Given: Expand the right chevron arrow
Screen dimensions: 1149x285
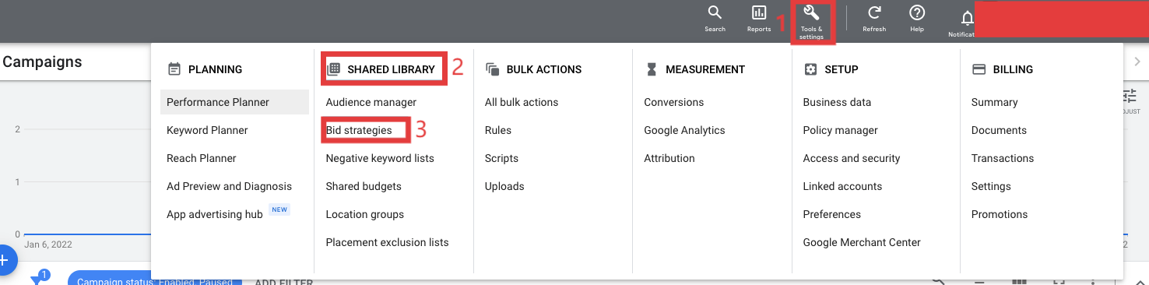Looking at the screenshot, I should (x=1137, y=62).
